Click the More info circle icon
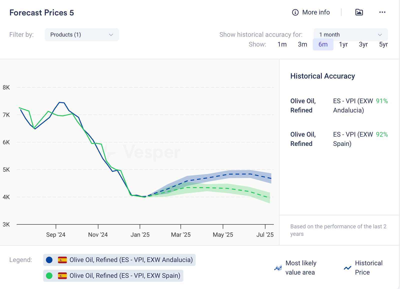400x289 pixels. point(295,12)
